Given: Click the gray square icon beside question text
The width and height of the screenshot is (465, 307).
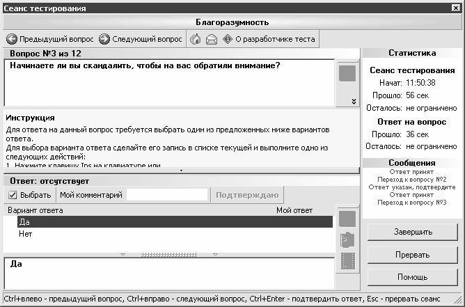Looking at the screenshot, I should [347, 73].
